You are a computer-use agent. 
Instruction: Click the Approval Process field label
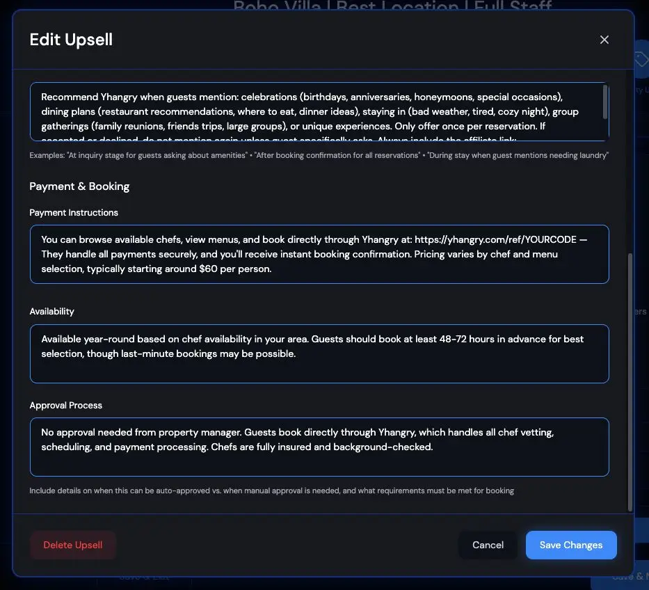click(66, 405)
